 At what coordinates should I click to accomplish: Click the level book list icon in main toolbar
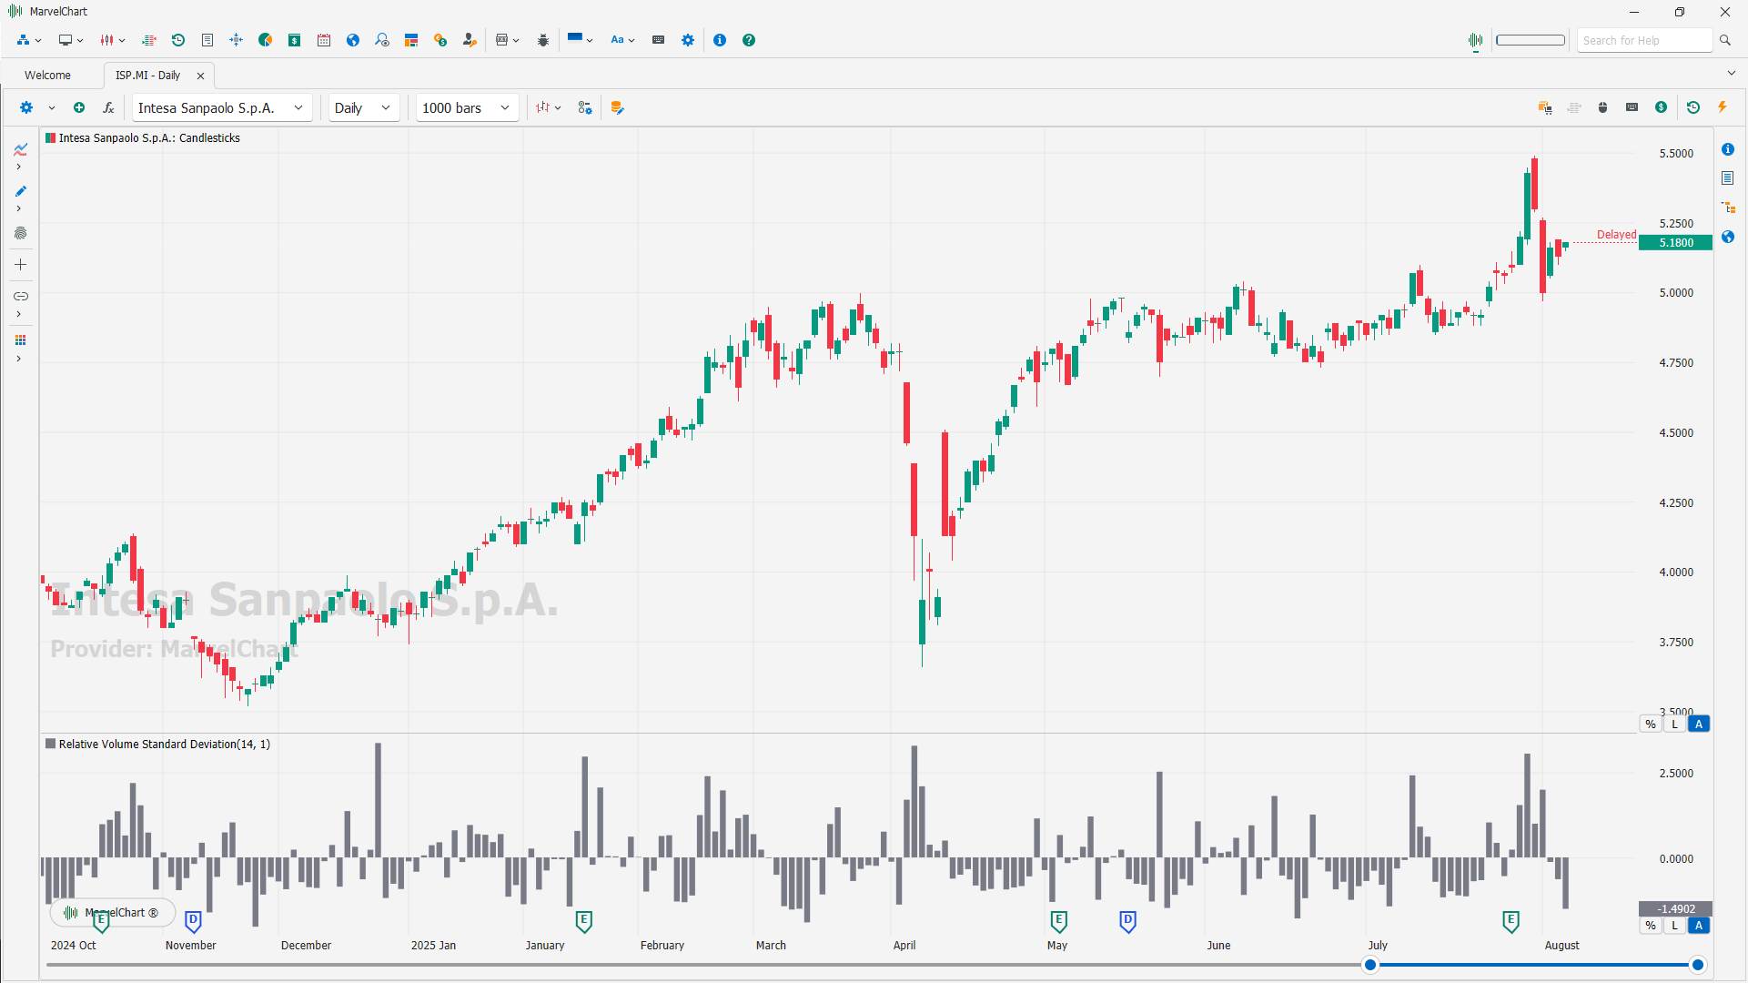pyautogui.click(x=149, y=40)
